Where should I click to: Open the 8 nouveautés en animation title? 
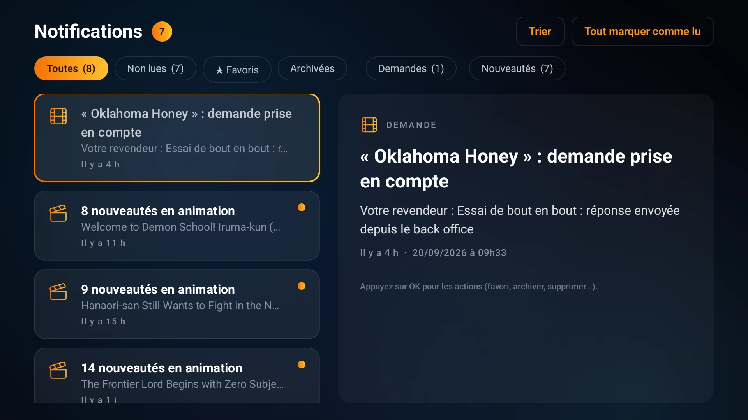(158, 211)
